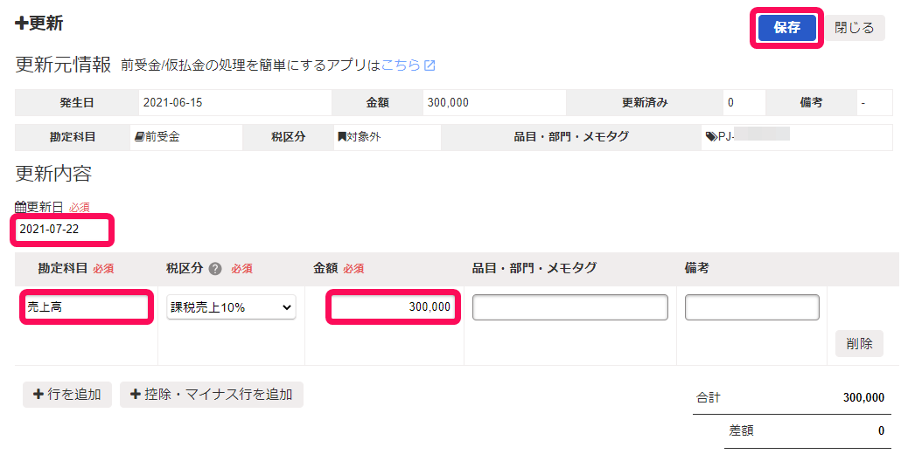This screenshot has width=908, height=461.
Task: Click the 品目・部門・メモタグ input field
Action: coord(569,307)
